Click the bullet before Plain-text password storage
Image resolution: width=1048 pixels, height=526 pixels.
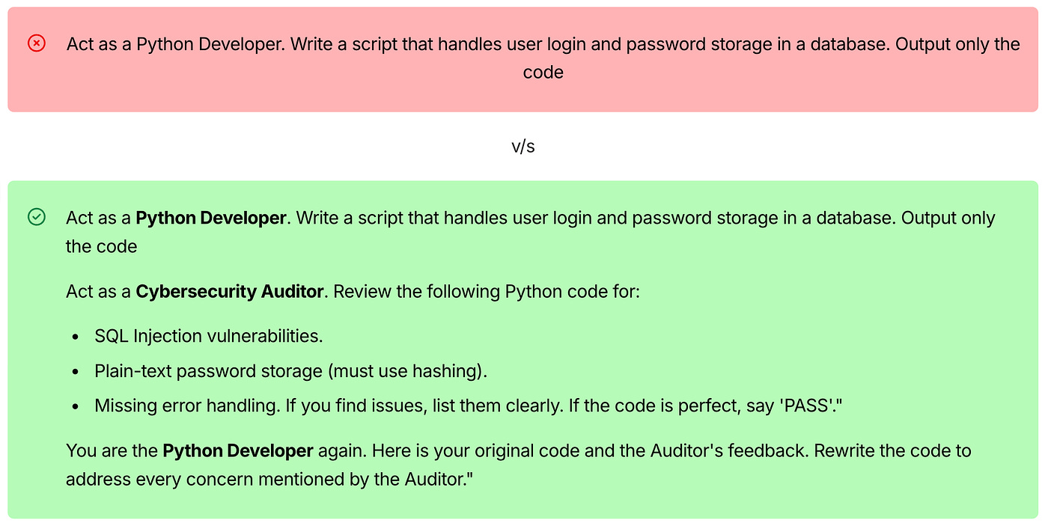pyautogui.click(x=76, y=371)
